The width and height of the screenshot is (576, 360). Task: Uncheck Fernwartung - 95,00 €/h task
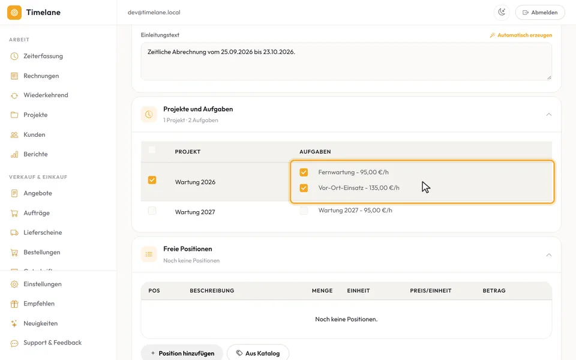click(304, 172)
